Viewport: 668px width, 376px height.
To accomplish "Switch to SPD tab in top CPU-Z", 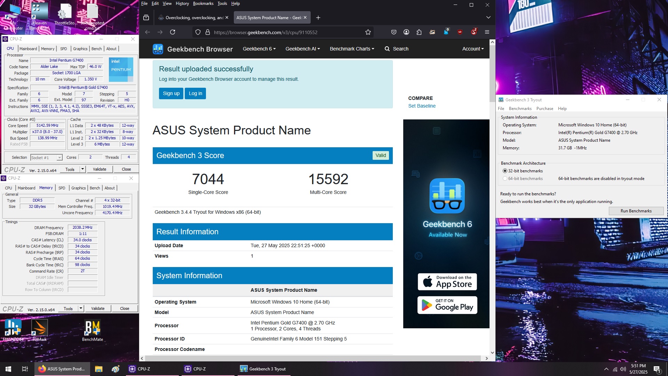I will pyautogui.click(x=64, y=49).
